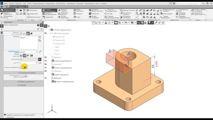Click the command search field

[x=189, y=3]
